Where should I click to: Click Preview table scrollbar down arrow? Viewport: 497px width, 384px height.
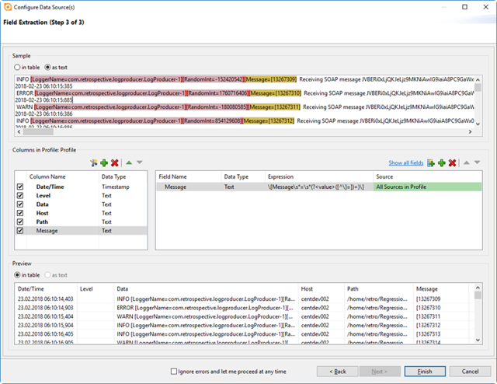(478, 340)
